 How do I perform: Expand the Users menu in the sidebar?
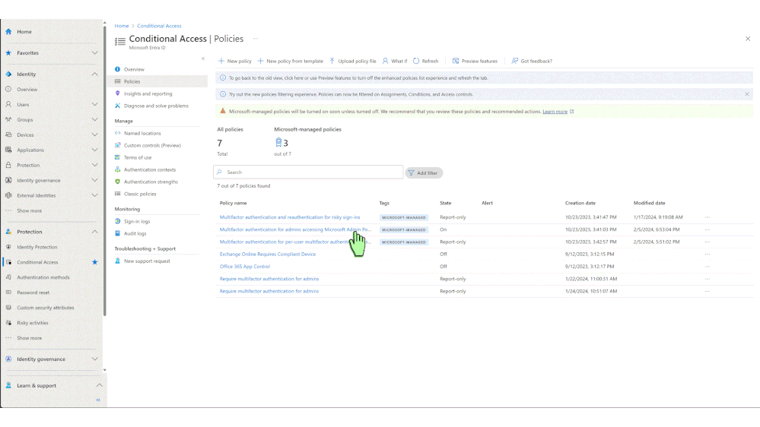95,105
